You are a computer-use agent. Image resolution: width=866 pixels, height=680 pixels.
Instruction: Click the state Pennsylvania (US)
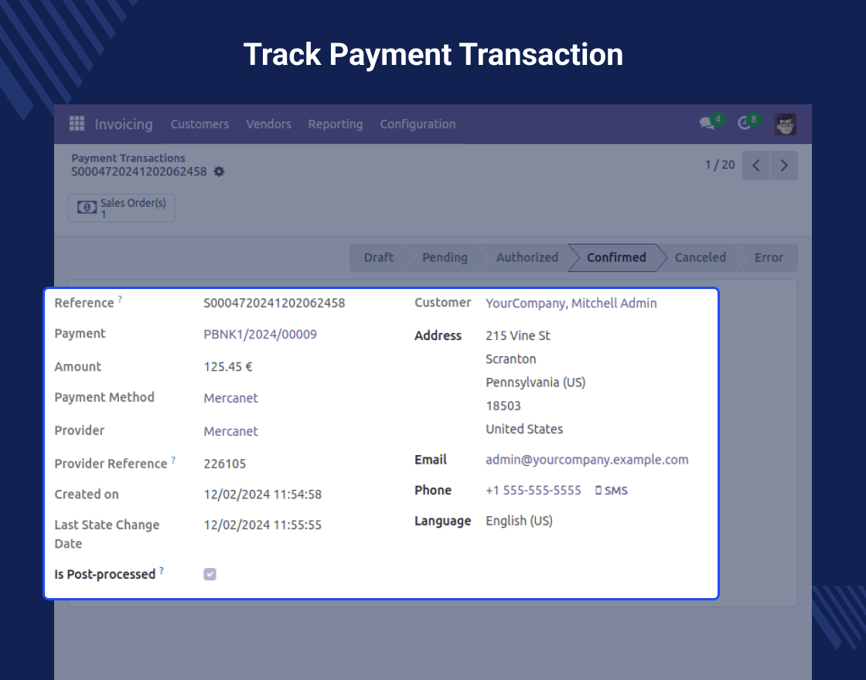point(535,382)
